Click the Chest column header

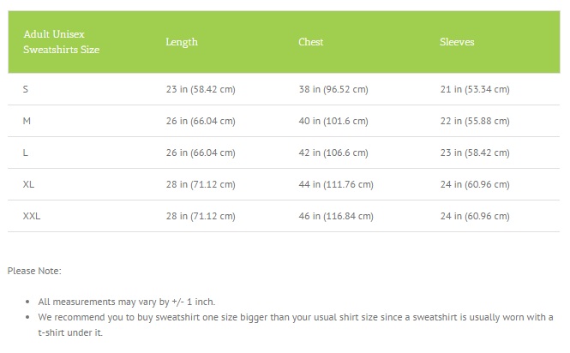[310, 42]
